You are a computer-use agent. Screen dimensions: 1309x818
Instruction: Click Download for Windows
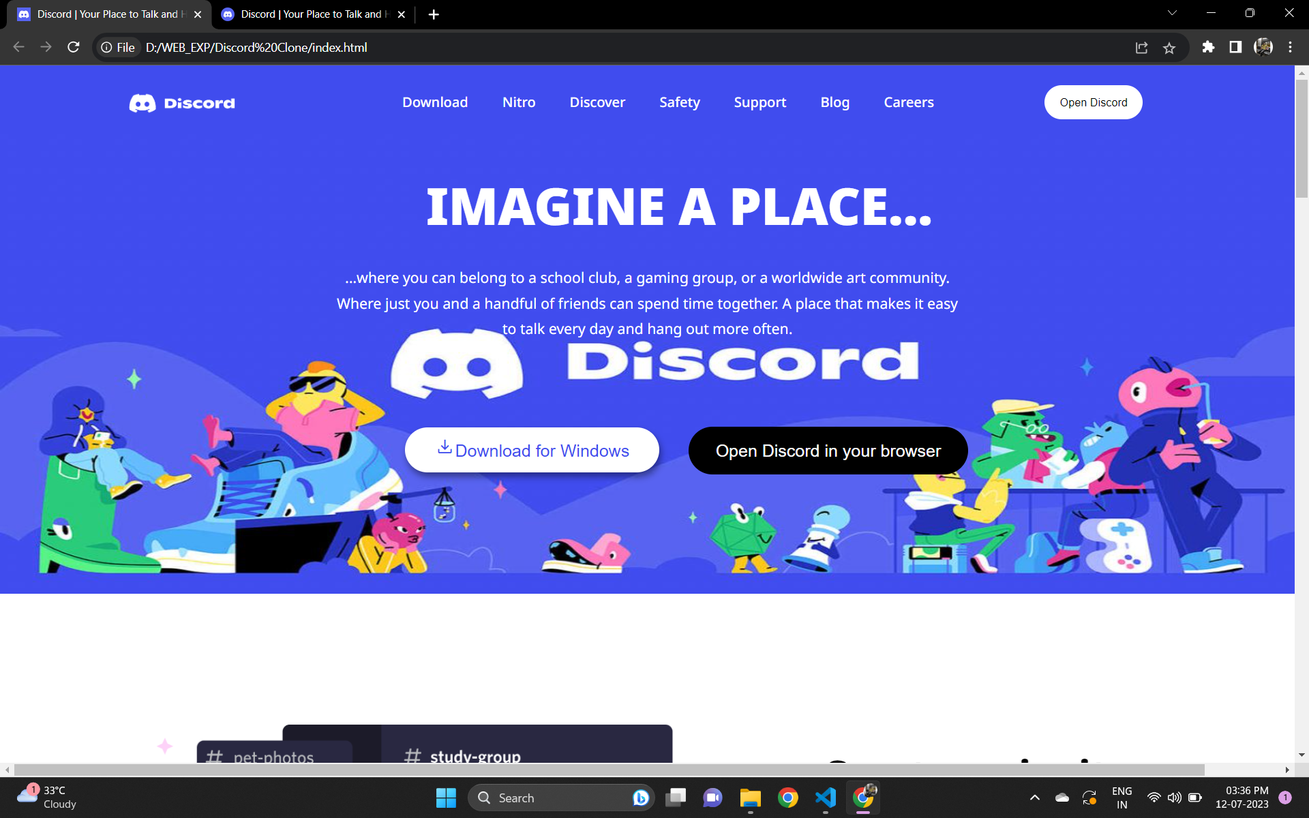532,450
